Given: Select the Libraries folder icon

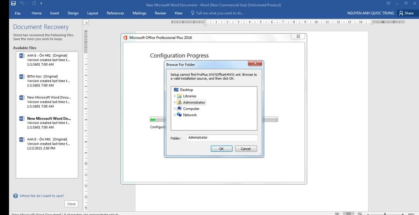Looking at the screenshot, I should coord(179,96).
